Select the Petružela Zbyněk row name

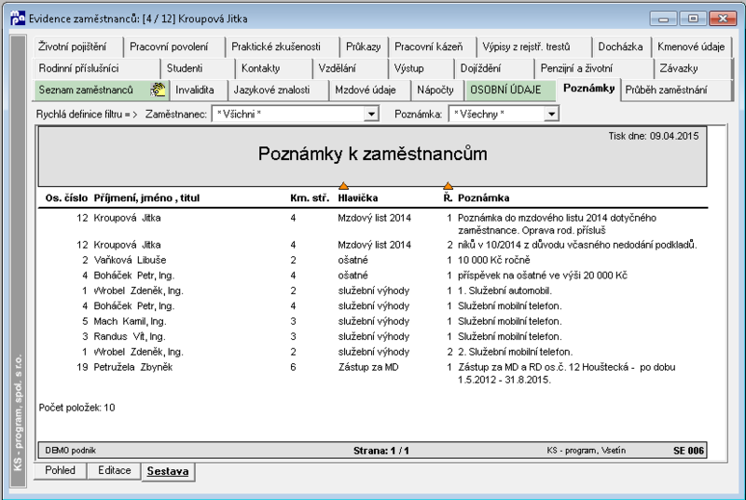tap(132, 367)
